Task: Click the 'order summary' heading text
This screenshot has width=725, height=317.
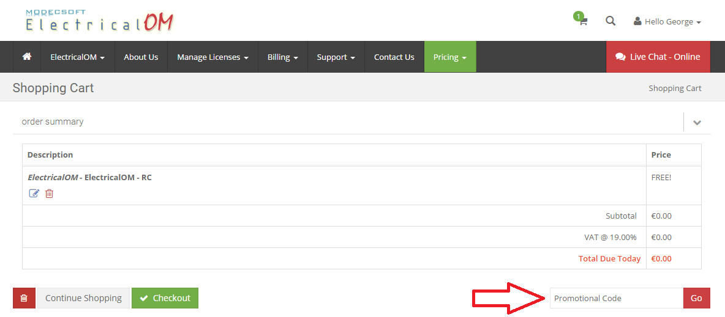Action: pyautogui.click(x=53, y=122)
